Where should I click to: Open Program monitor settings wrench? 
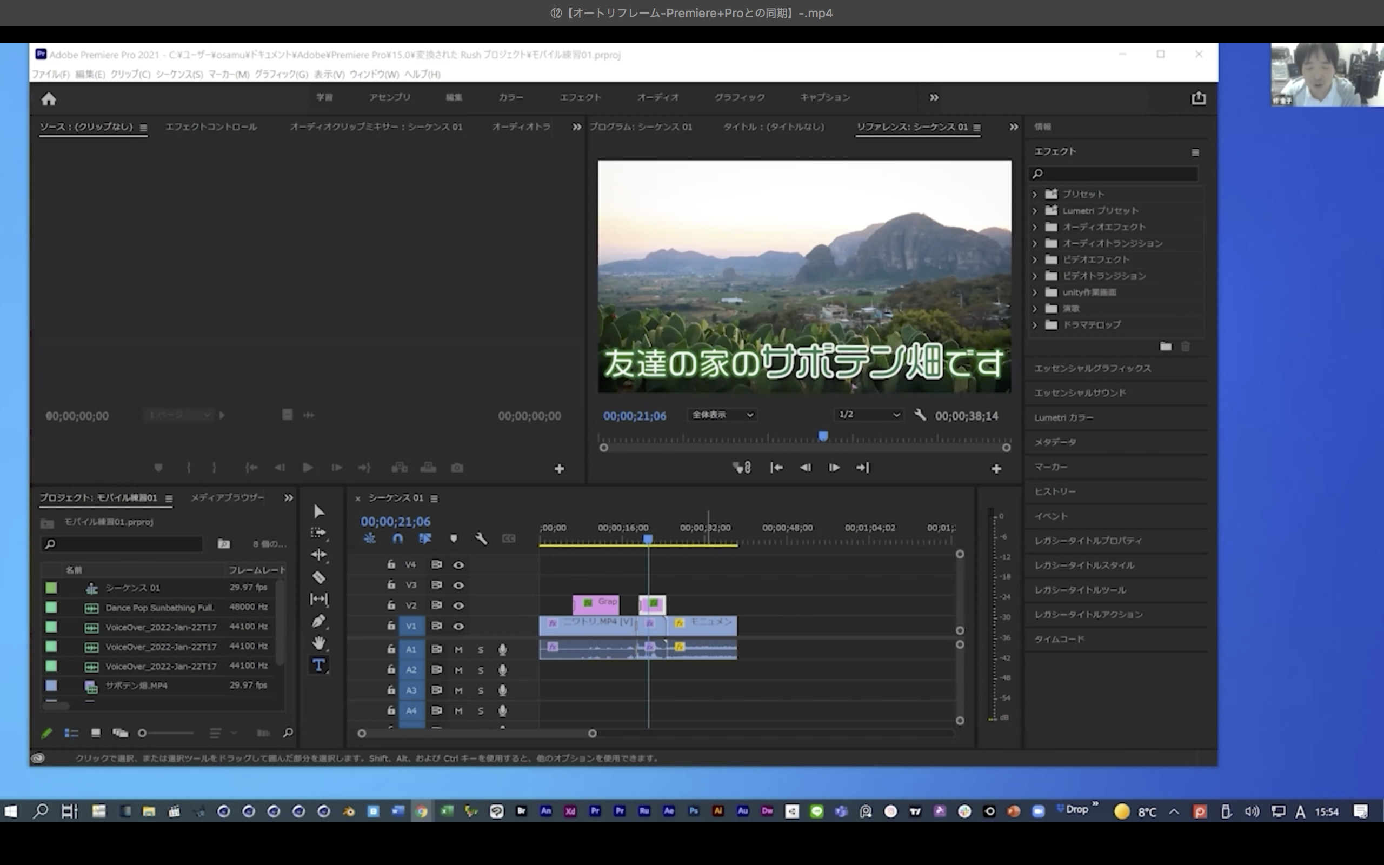(920, 415)
